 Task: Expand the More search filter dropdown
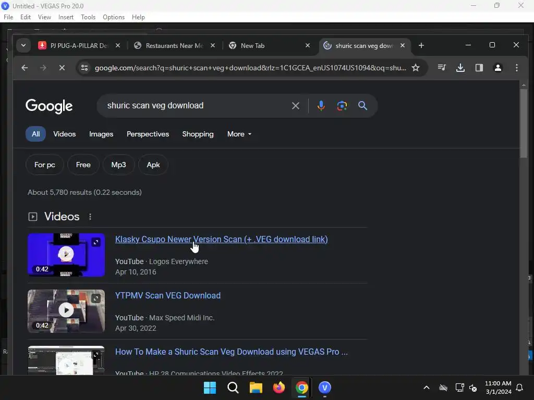(239, 134)
